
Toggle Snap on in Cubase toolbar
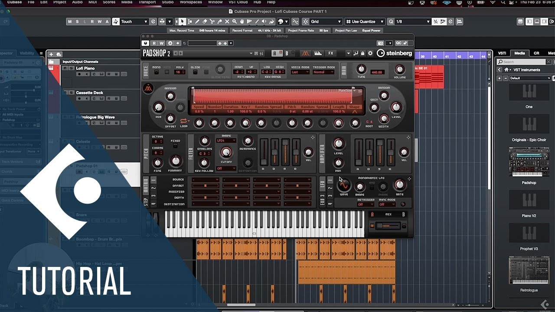(305, 21)
